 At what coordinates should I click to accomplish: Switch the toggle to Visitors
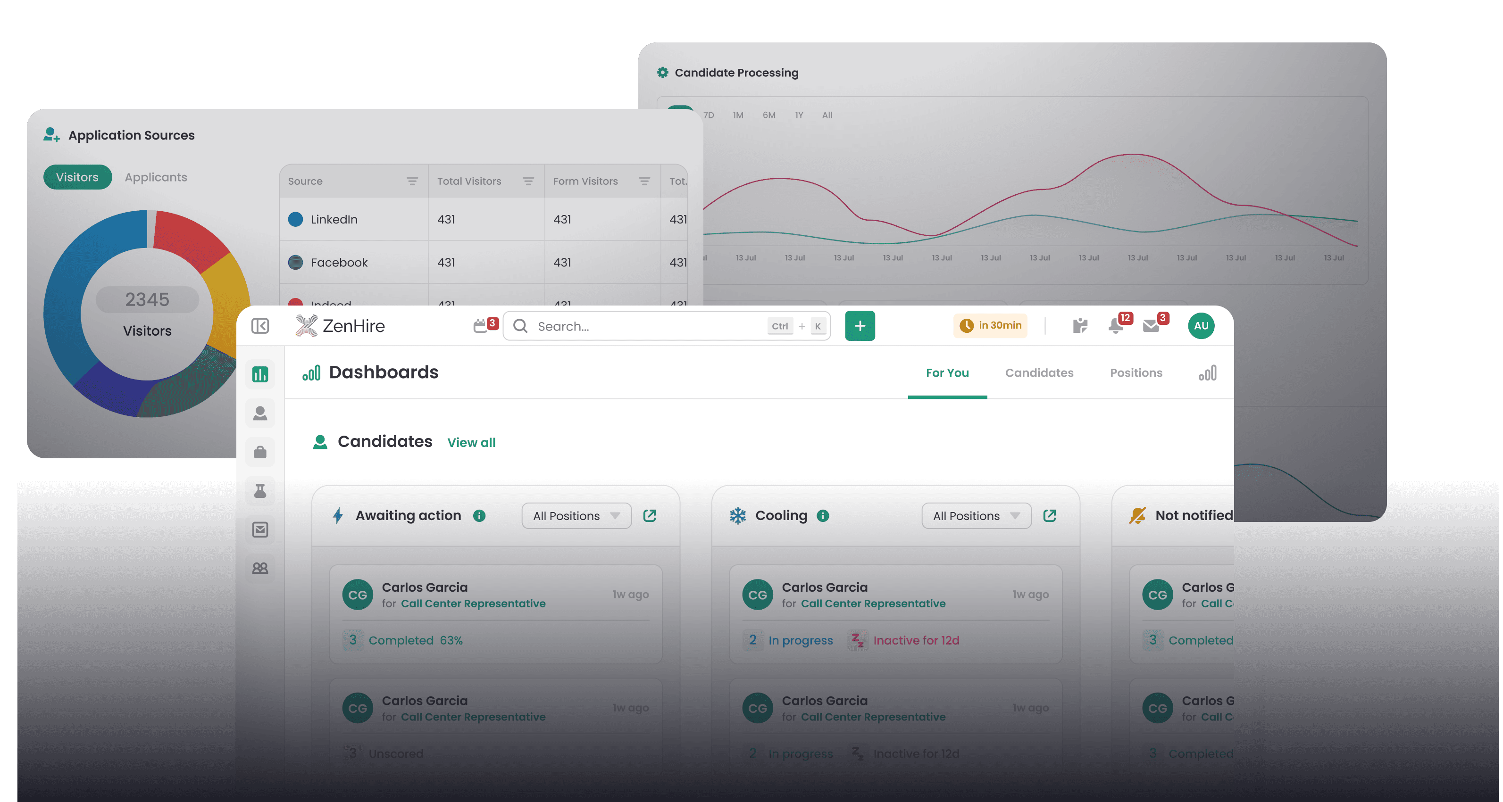tap(77, 177)
